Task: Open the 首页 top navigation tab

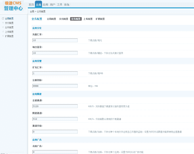Action: (31, 5)
